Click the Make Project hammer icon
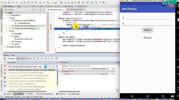 click(x=48, y=2)
